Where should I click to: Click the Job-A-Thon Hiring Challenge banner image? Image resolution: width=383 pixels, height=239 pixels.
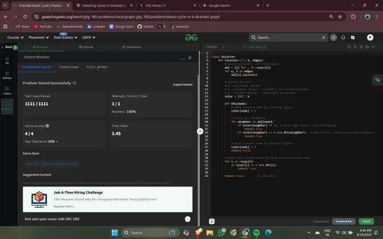tap(39, 200)
